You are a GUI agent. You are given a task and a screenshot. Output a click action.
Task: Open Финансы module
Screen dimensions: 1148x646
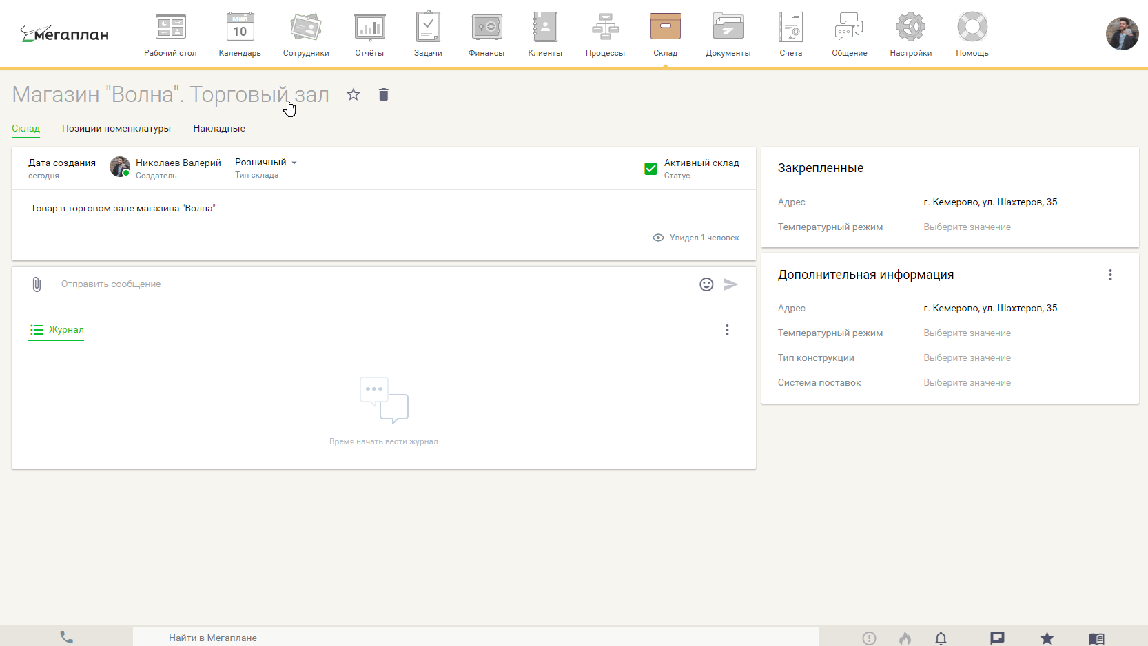click(x=486, y=34)
